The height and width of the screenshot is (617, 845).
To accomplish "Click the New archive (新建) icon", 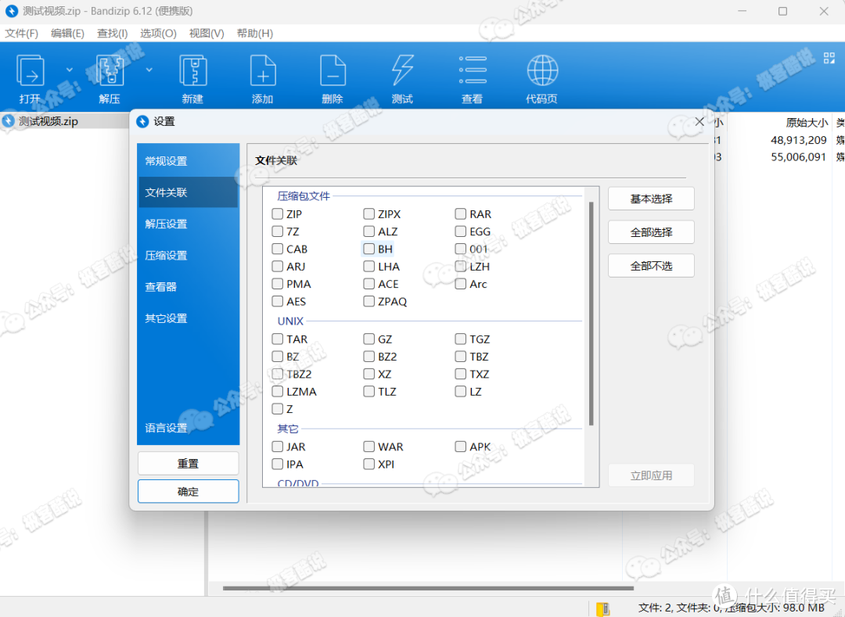I will pyautogui.click(x=193, y=71).
